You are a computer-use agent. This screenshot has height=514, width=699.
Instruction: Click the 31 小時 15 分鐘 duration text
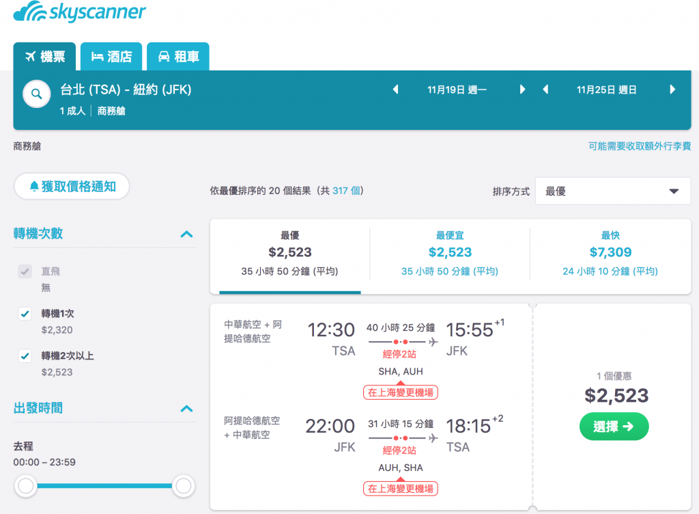tap(401, 424)
